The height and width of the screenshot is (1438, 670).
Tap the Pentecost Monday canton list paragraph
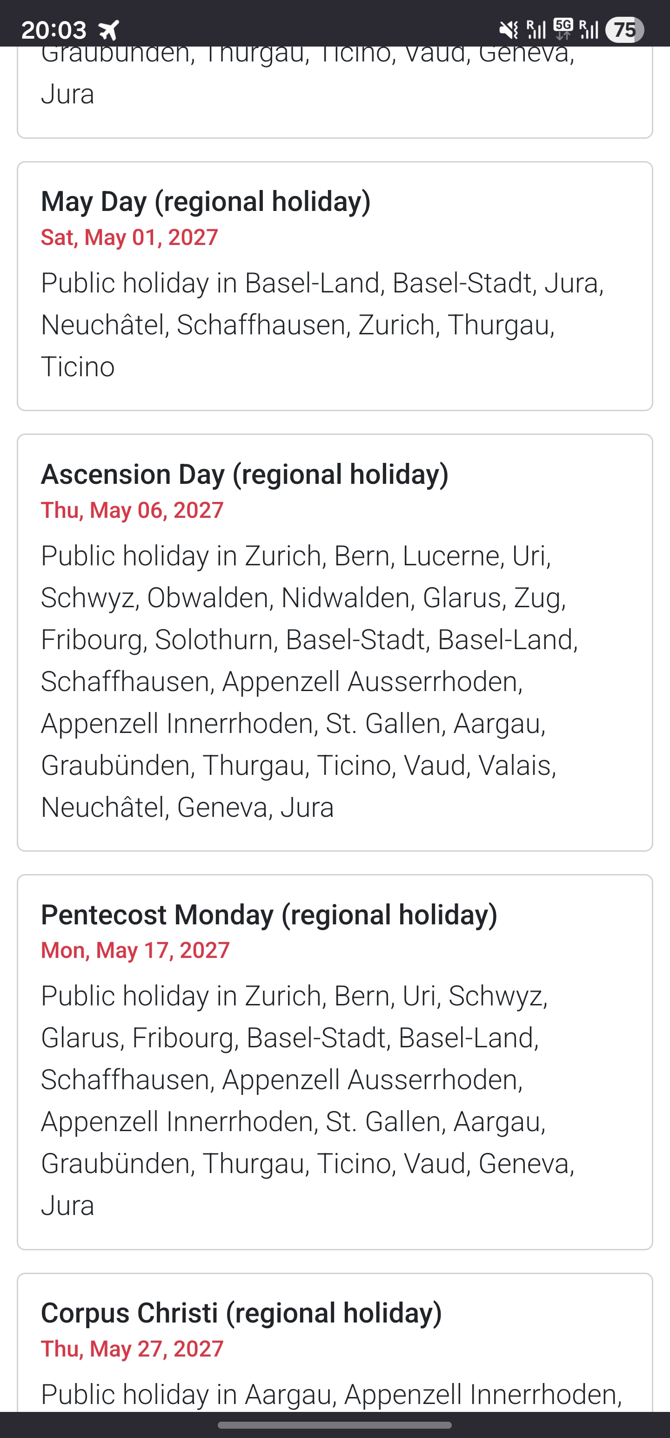(308, 1100)
